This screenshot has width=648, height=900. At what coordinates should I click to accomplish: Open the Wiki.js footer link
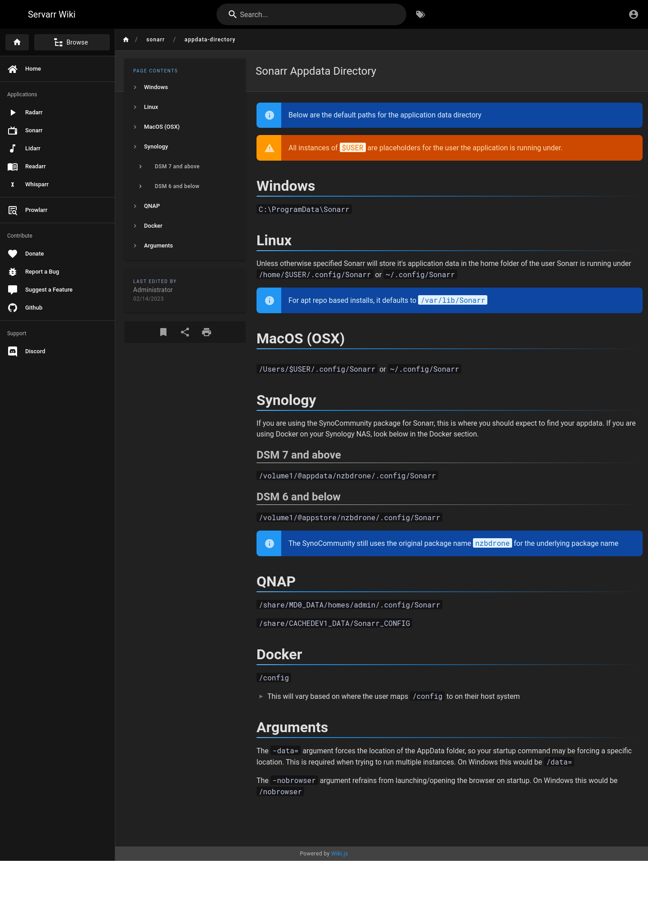(x=339, y=854)
